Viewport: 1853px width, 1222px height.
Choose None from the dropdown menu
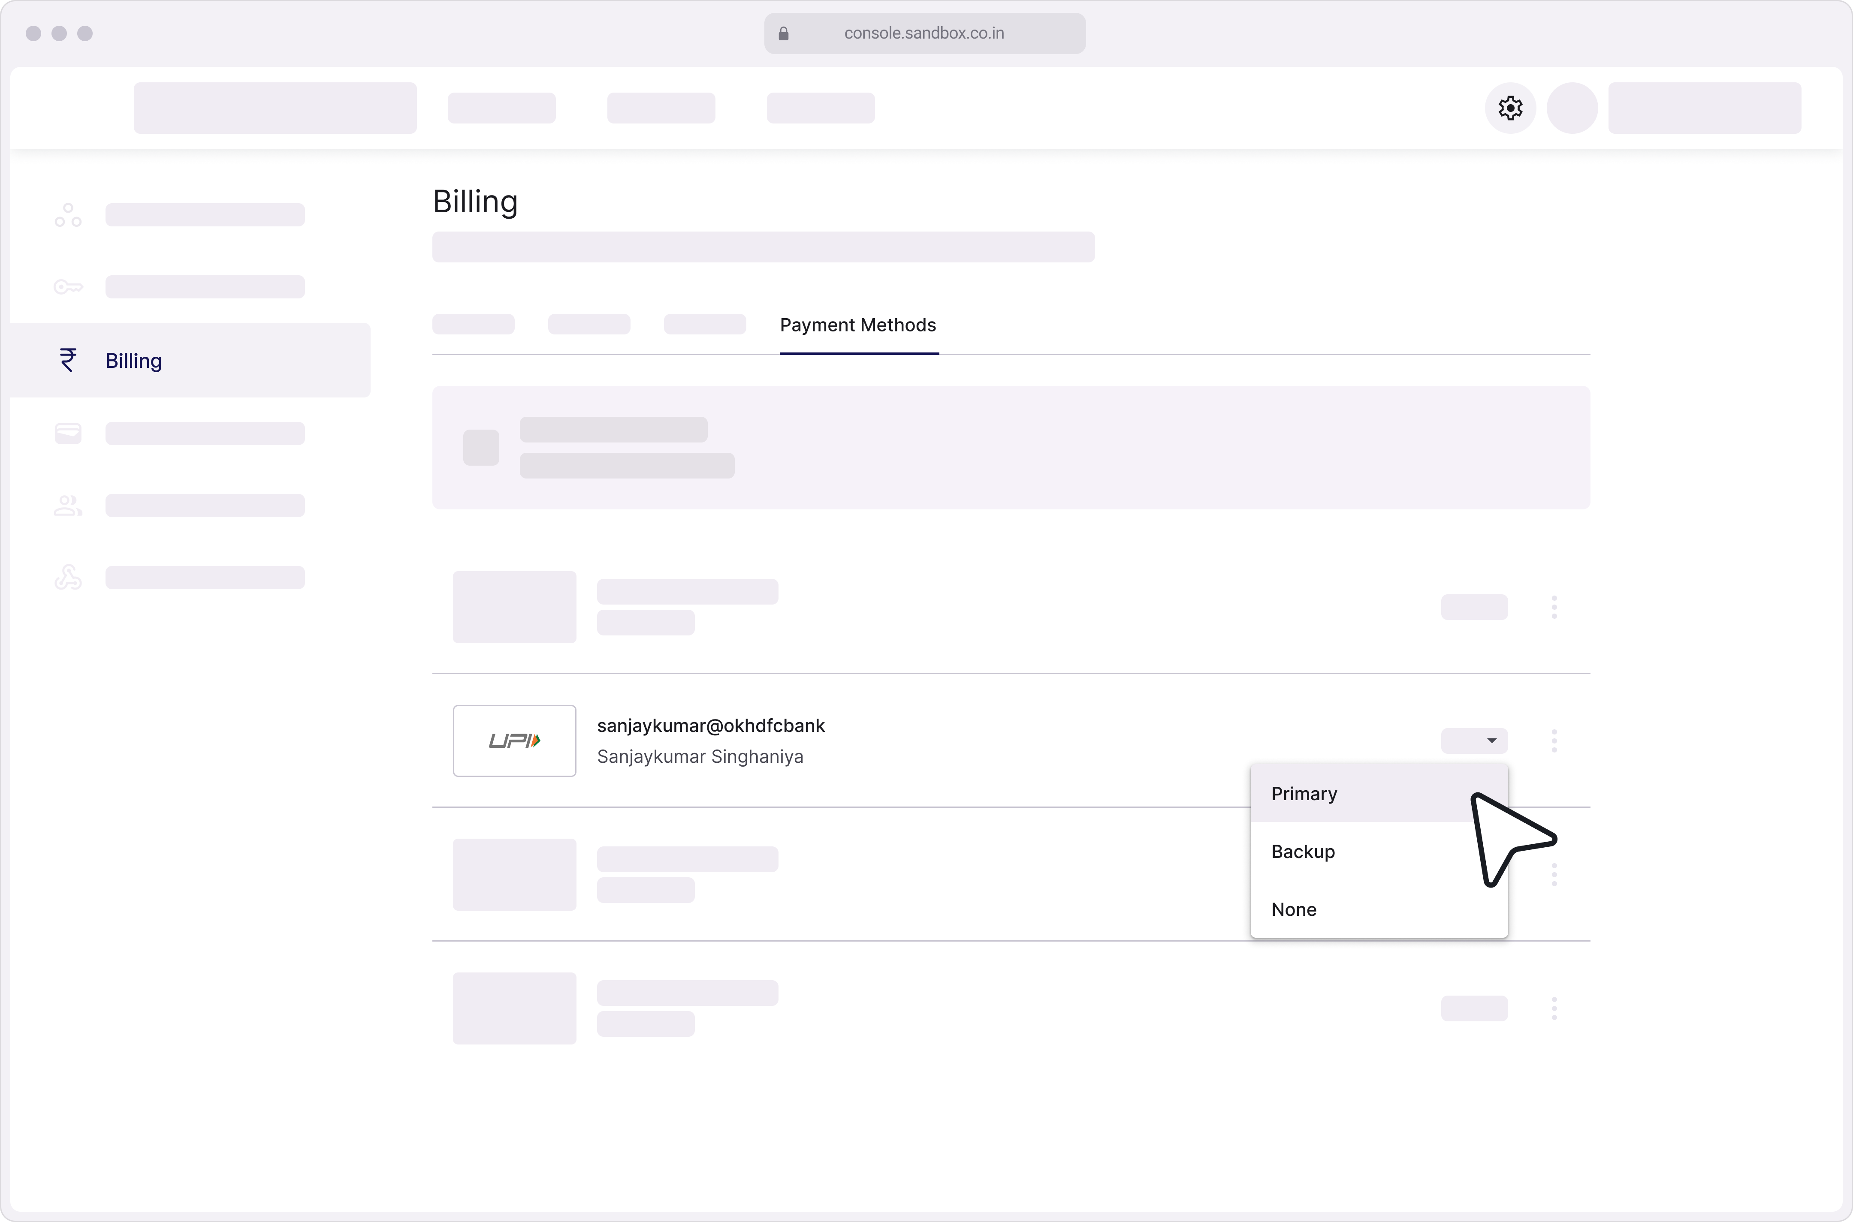(x=1378, y=909)
